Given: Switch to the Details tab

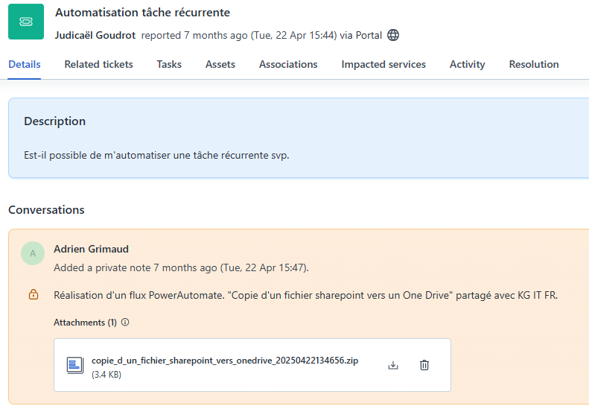Looking at the screenshot, I should [25, 65].
